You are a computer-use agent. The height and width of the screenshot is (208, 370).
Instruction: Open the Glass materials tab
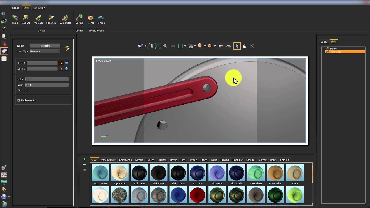click(x=184, y=160)
